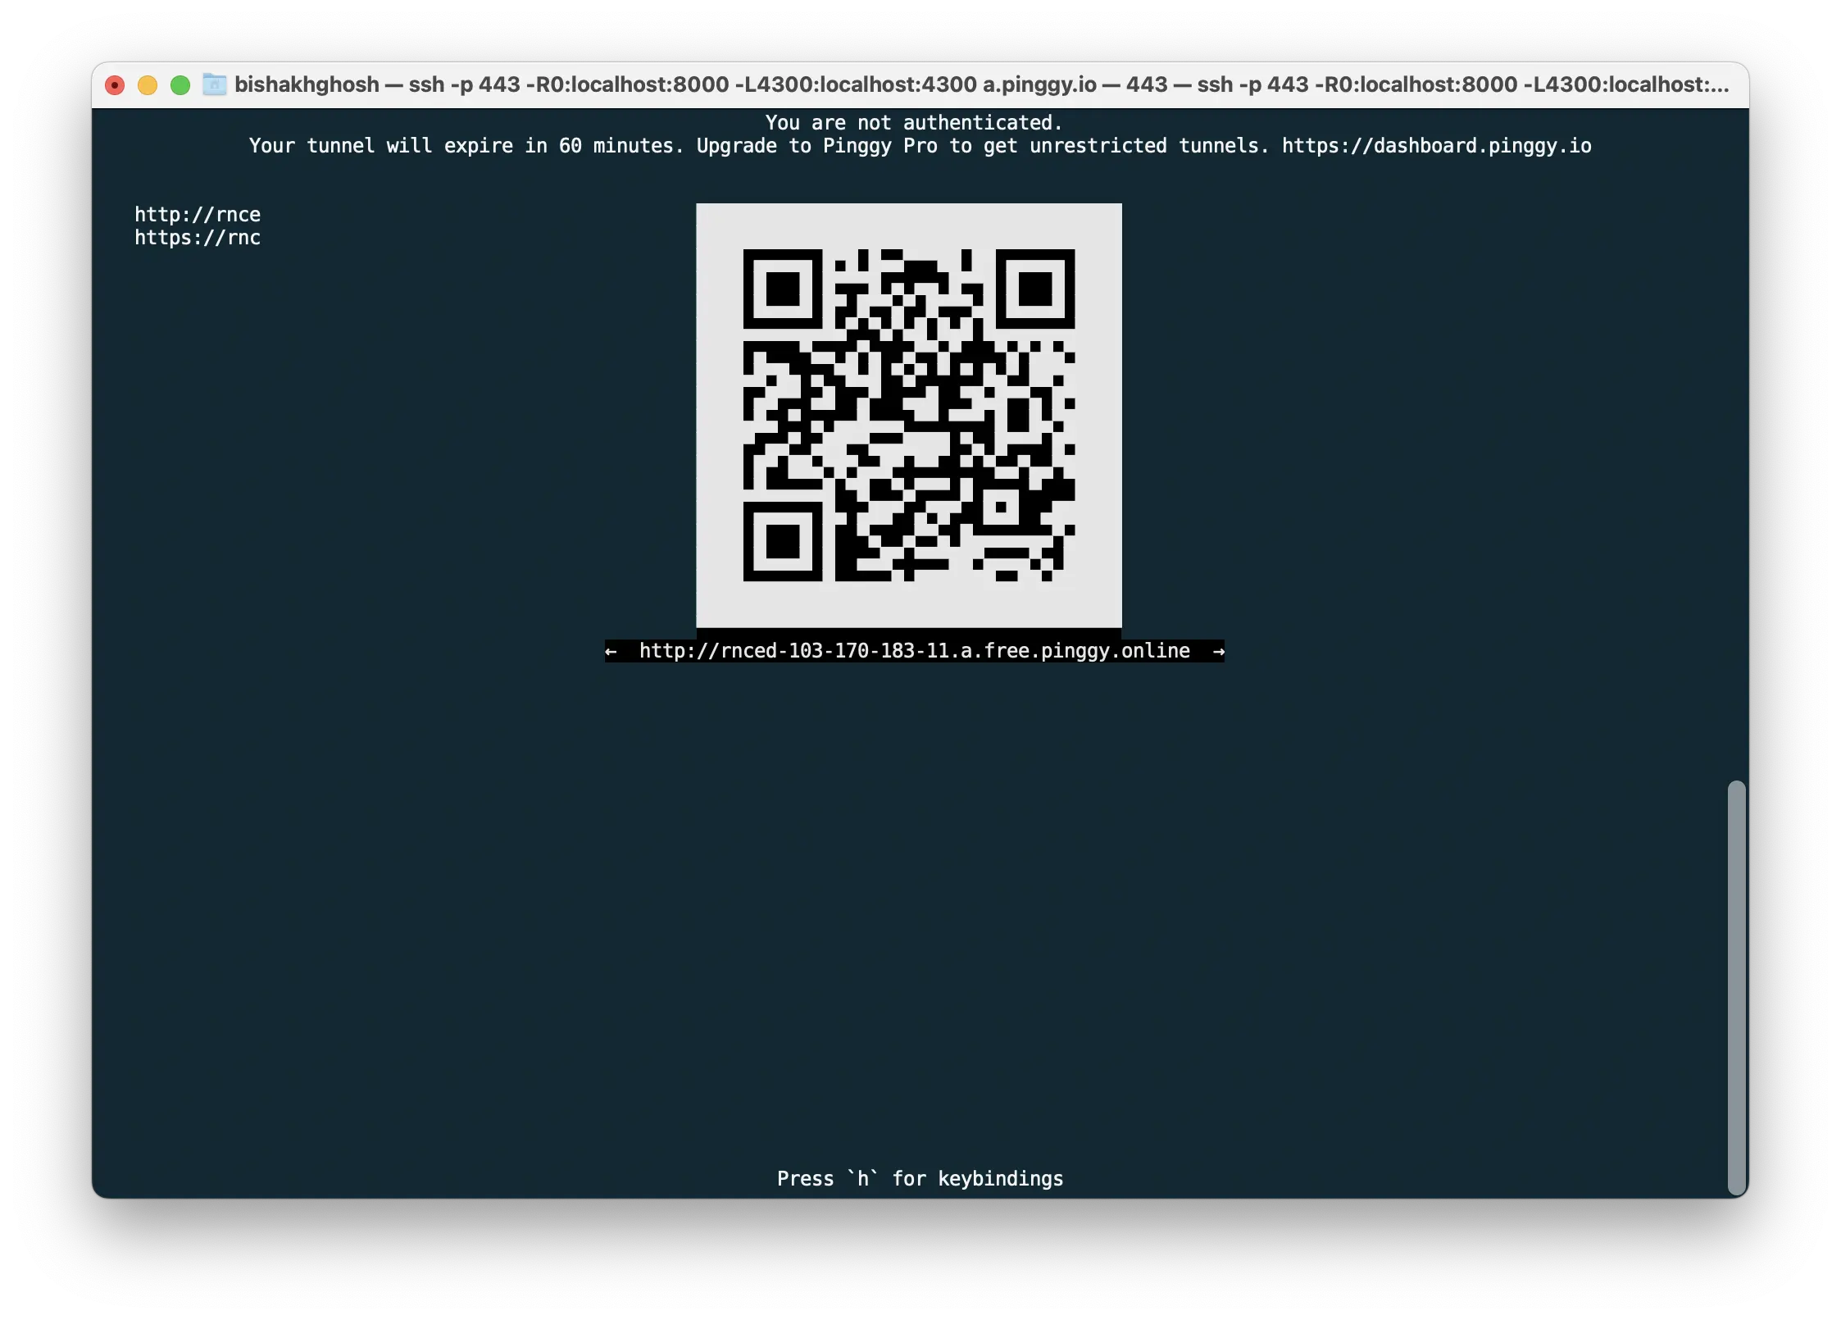Click left arrow beside tunnel URL
Screen dimensions: 1841x1320
click(x=610, y=650)
